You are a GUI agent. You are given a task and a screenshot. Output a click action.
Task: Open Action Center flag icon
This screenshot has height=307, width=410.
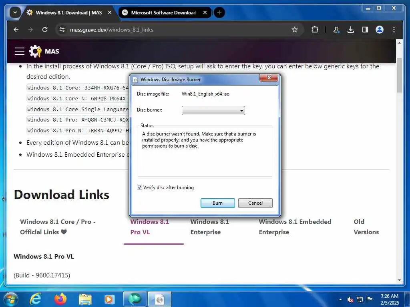click(x=370, y=299)
